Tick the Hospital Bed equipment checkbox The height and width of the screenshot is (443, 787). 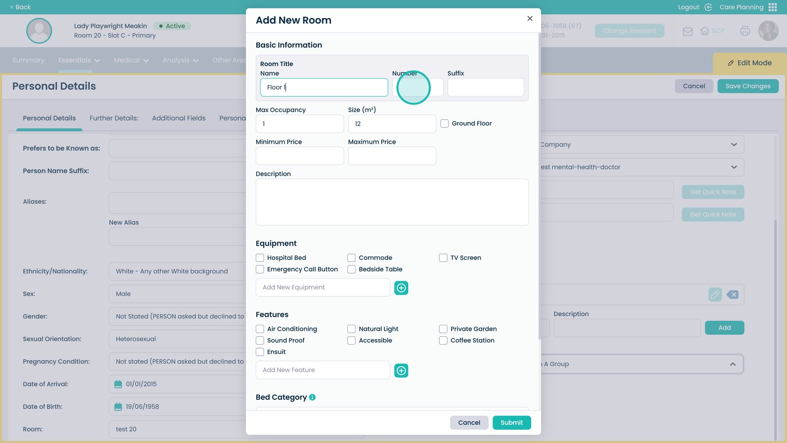tap(260, 258)
